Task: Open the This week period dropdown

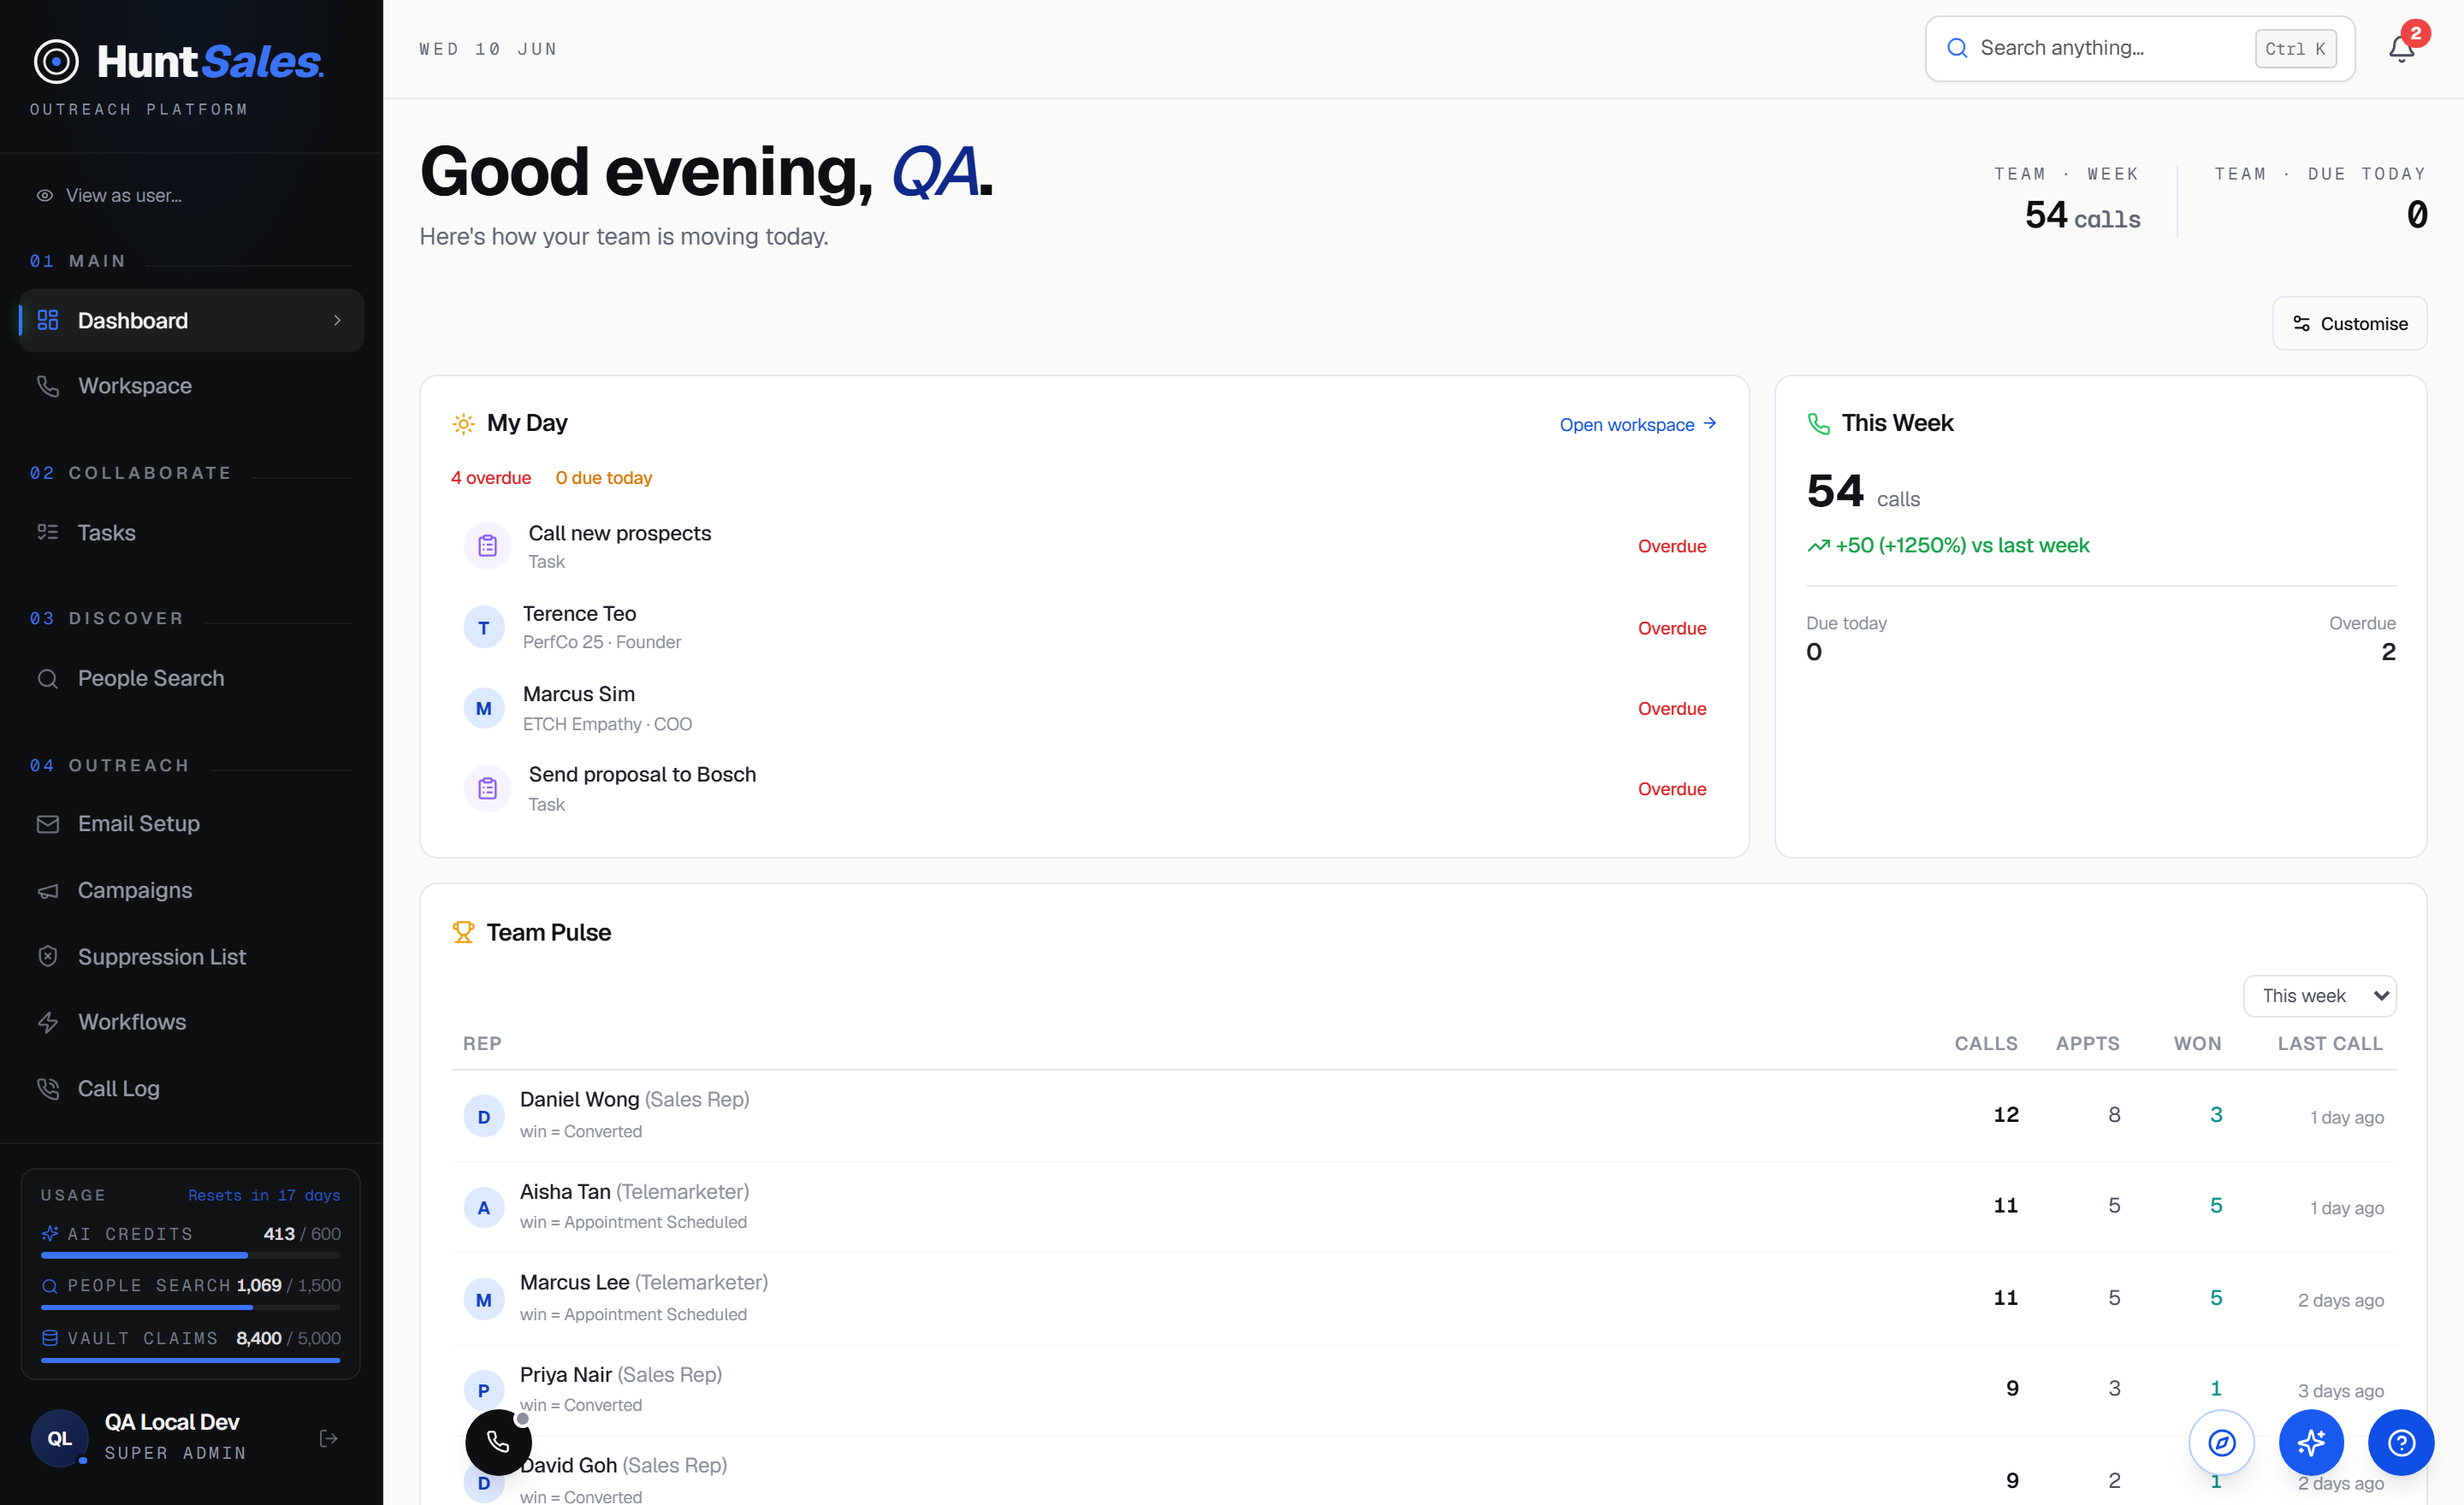Action: [x=2319, y=995]
